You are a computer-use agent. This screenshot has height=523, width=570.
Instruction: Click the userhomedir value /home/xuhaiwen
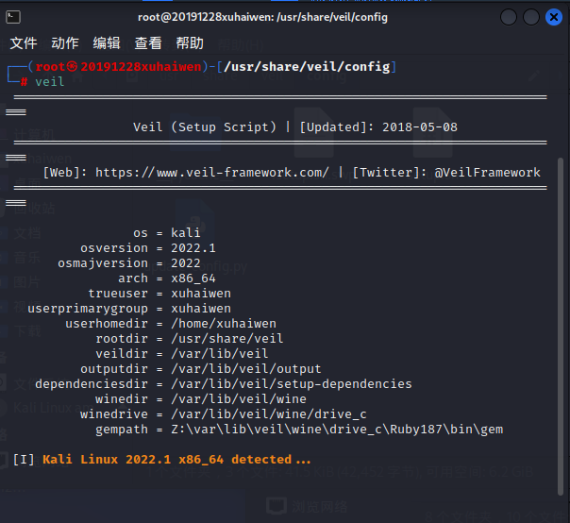click(x=224, y=323)
